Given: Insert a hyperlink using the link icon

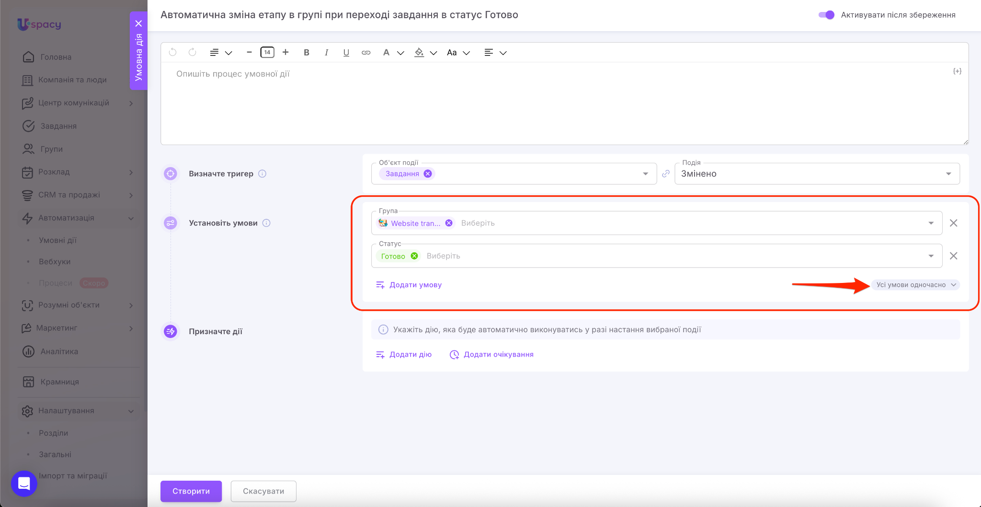Looking at the screenshot, I should click(x=366, y=53).
